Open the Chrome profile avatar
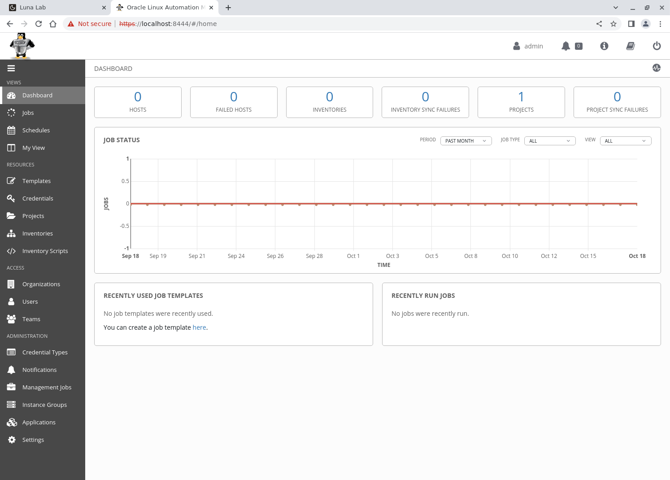Viewport: 670px width, 480px height. pyautogui.click(x=646, y=24)
